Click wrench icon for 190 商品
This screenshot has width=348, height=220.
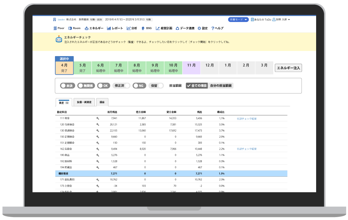point(98,155)
